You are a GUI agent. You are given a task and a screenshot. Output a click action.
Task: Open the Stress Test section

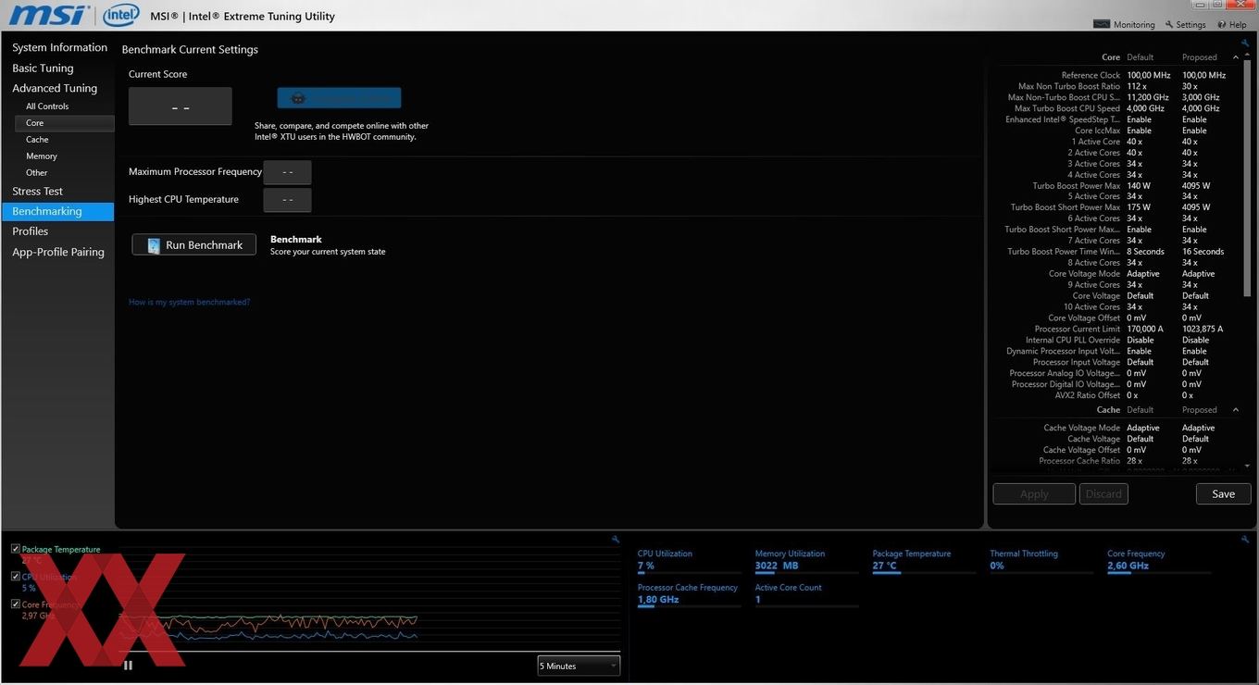[37, 191]
